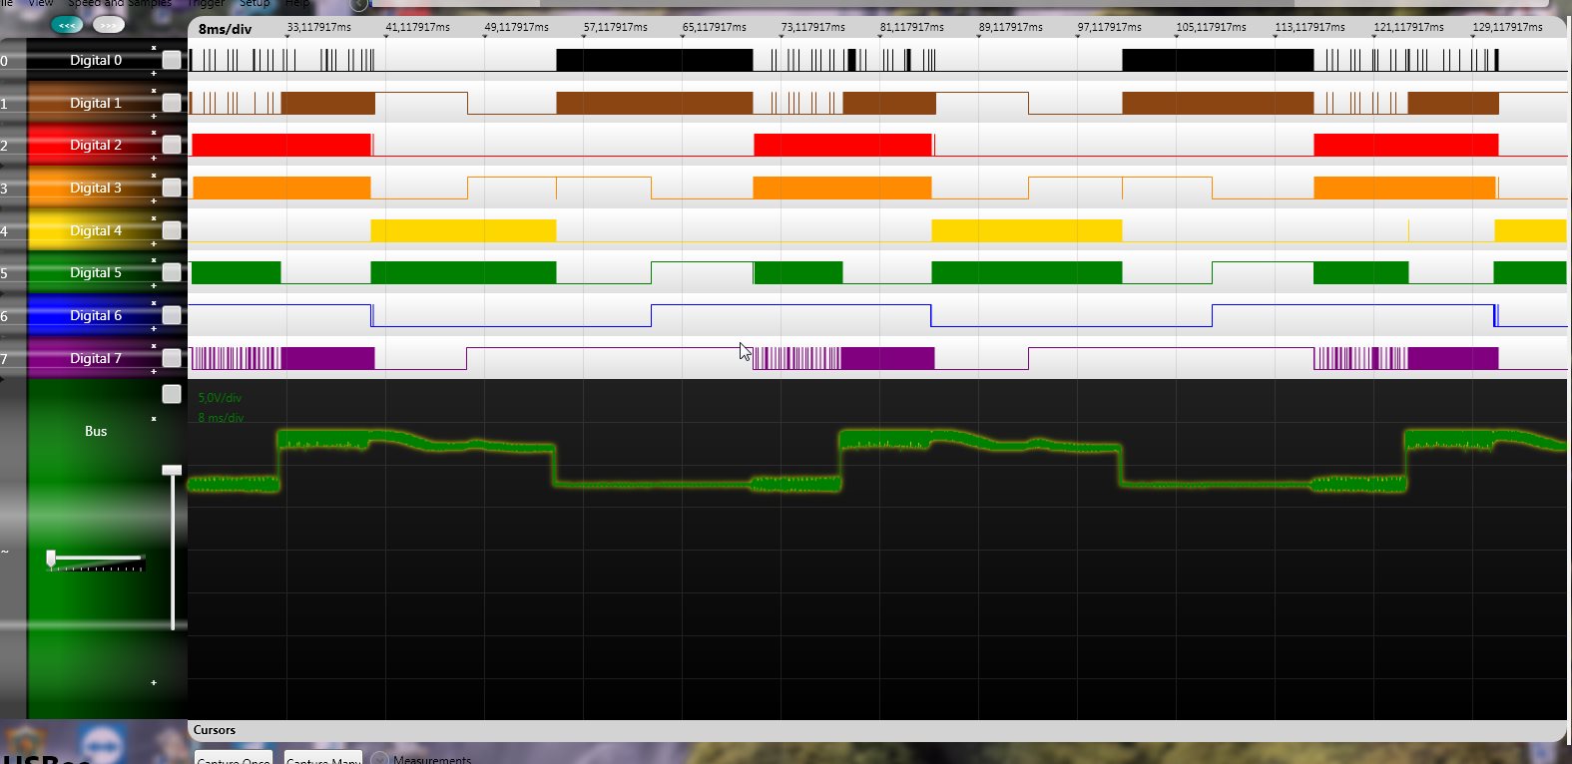Toggle the Digital 3 channel checkbox

point(172,188)
